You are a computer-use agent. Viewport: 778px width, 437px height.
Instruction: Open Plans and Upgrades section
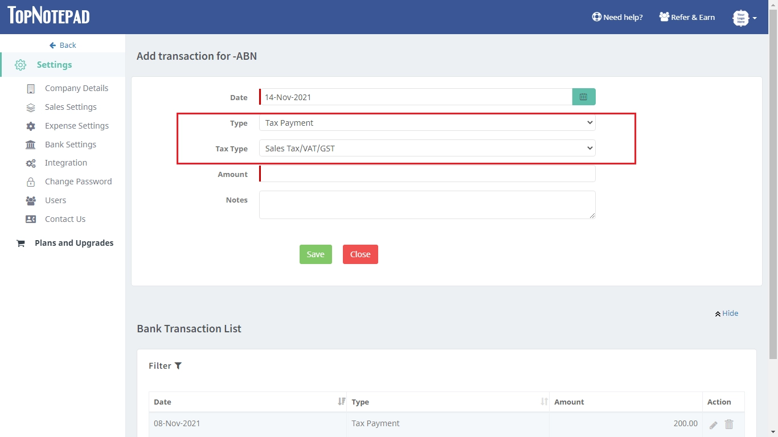click(x=74, y=243)
